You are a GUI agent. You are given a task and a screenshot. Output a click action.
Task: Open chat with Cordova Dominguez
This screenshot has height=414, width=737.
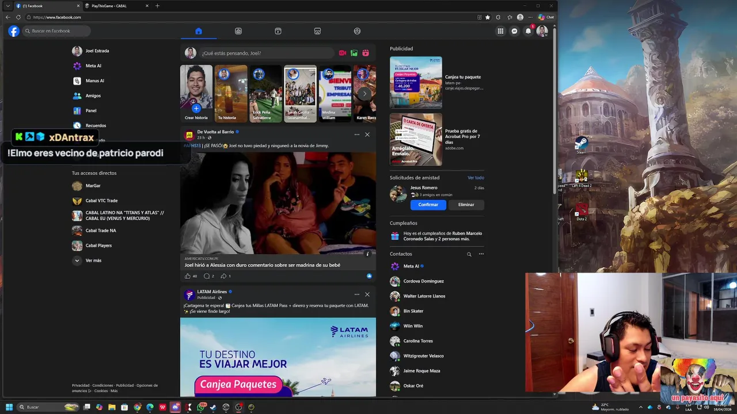click(x=423, y=281)
